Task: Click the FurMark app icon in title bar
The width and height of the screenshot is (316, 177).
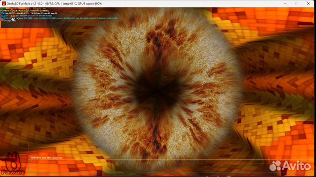Action: (x=4, y=3)
